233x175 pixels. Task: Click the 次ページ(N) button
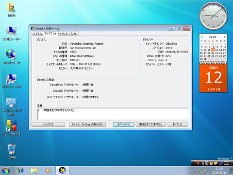pos(123,124)
